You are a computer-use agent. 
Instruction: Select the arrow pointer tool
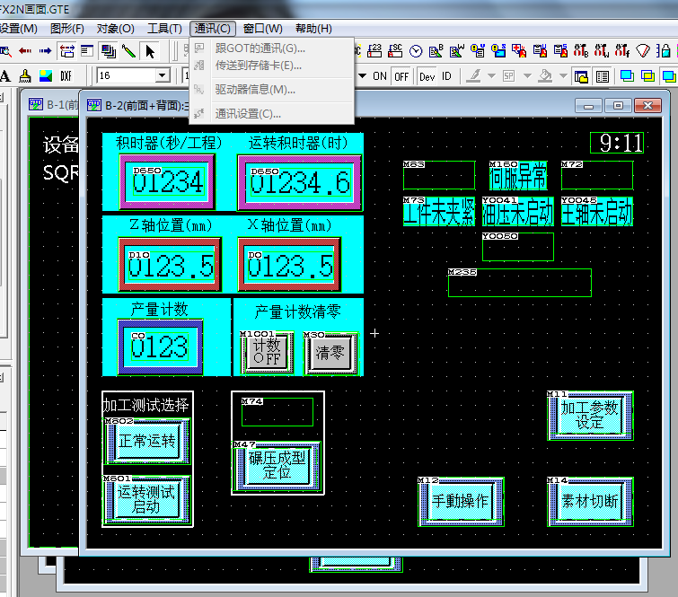(150, 50)
